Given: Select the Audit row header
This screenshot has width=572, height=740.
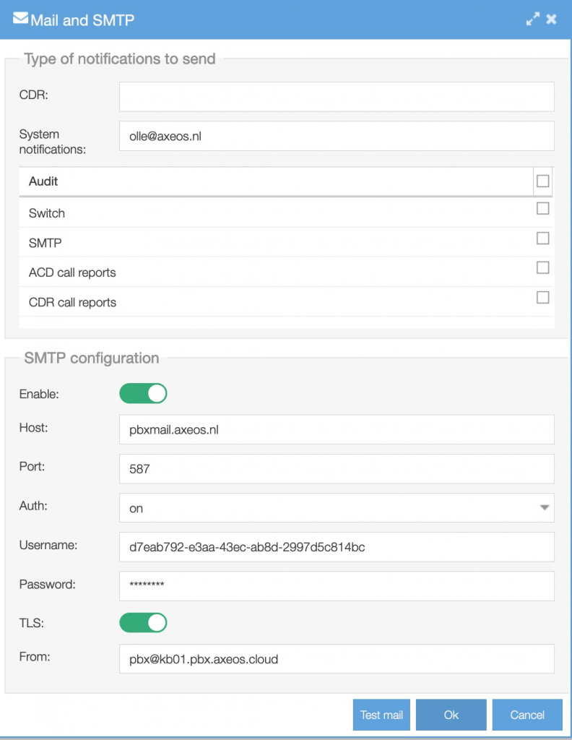Looking at the screenshot, I should point(43,181).
